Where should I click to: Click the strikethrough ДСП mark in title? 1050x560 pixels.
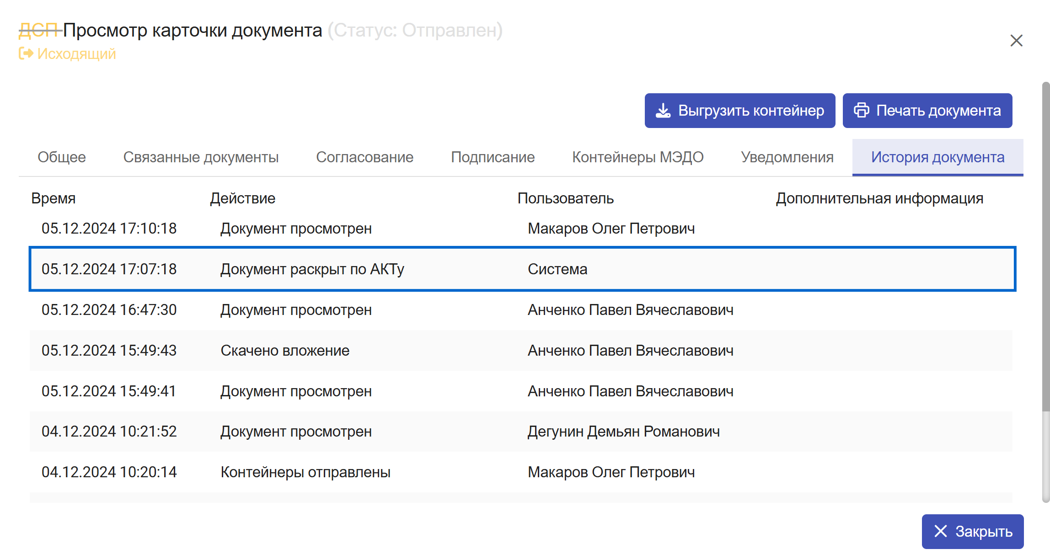click(40, 30)
